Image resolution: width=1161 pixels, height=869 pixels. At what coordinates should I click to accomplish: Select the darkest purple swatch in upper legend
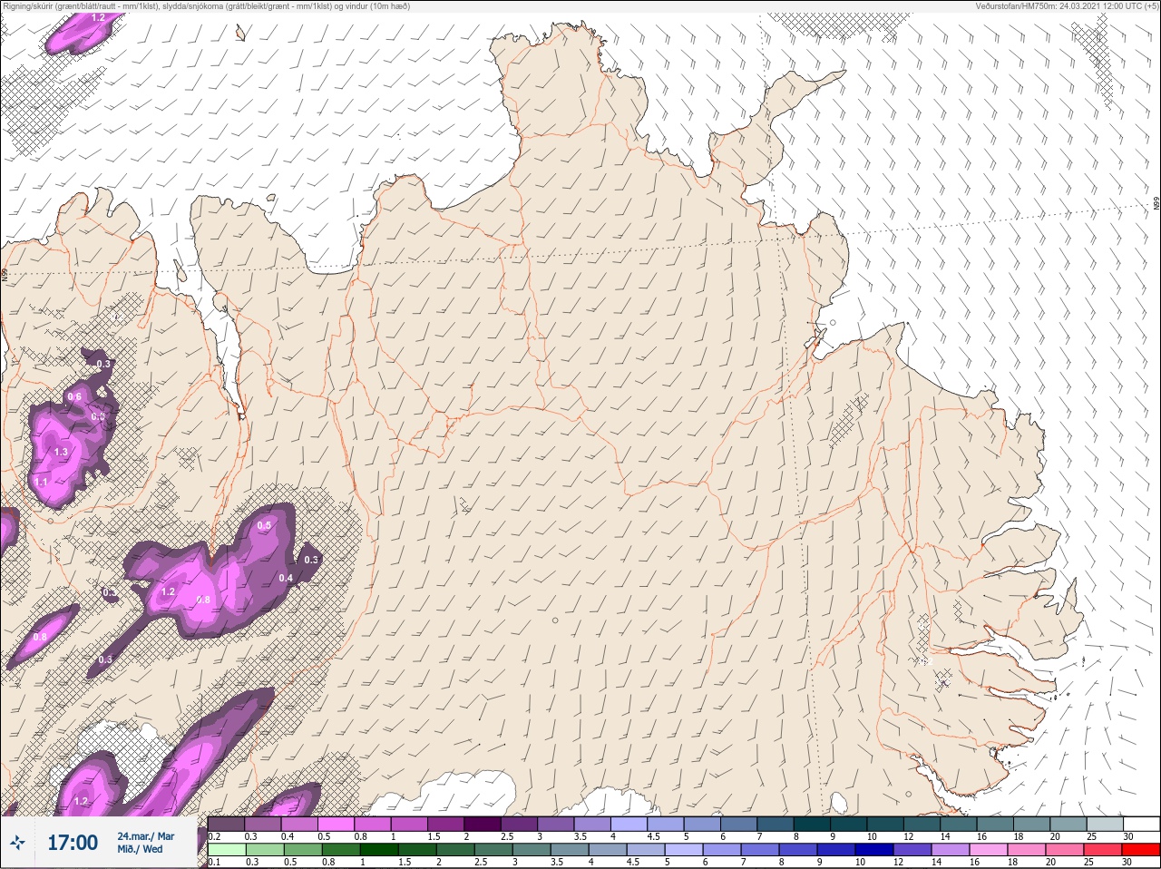[483, 824]
